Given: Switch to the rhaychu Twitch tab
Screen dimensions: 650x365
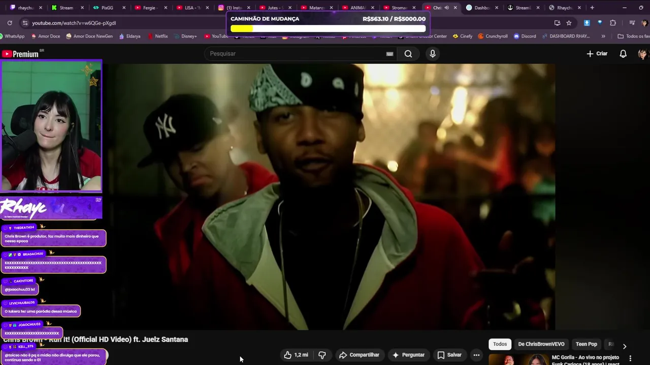Looking at the screenshot, I should tap(25, 8).
